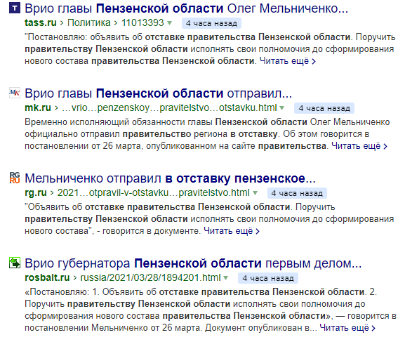
Task: Click the mk.ru otstavku.html path link
Action: coord(169,107)
